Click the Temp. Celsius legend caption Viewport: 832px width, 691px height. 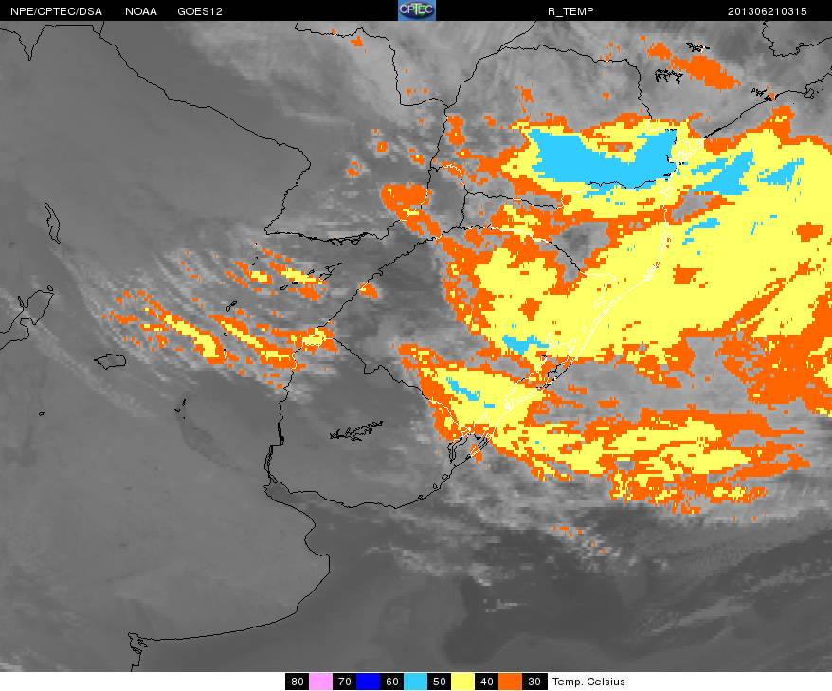pos(588,682)
